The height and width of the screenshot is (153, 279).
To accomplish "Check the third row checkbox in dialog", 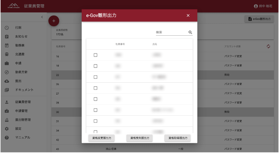I will point(95,77).
